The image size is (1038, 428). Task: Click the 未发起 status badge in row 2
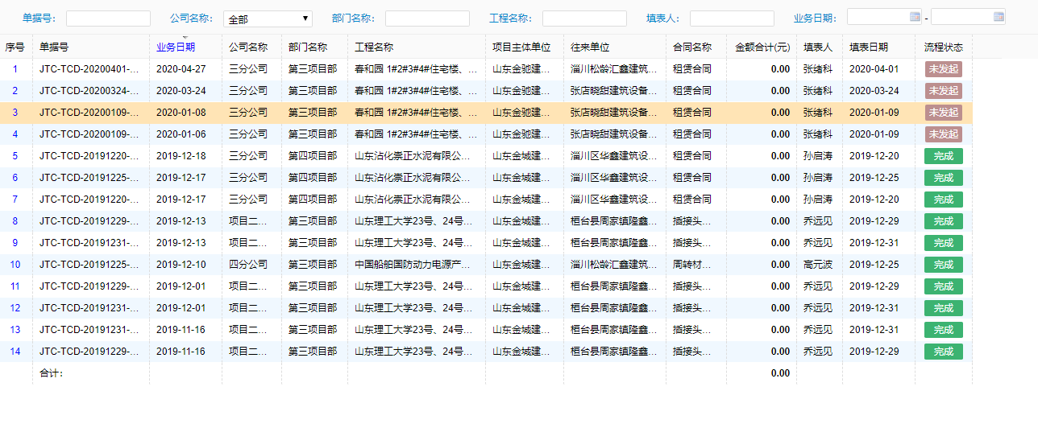point(944,91)
